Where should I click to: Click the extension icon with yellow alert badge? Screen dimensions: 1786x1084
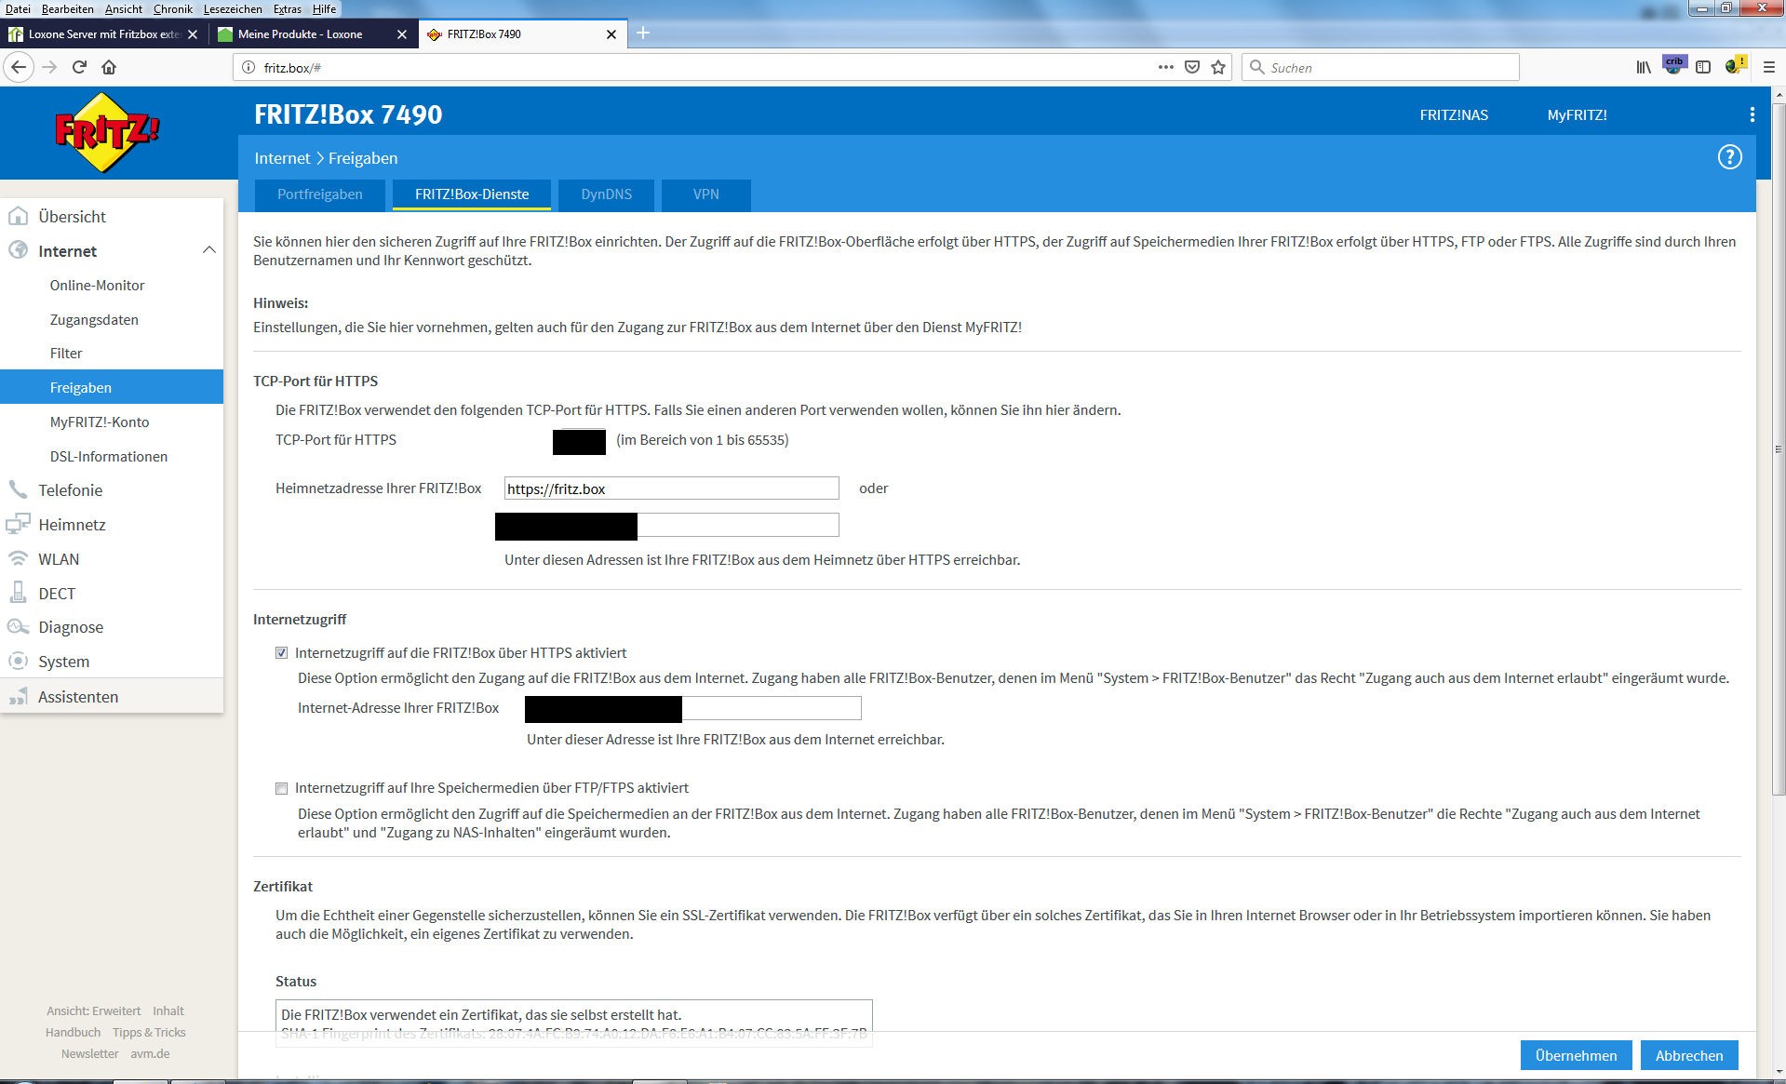point(1734,66)
